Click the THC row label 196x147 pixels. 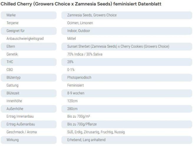point(10,62)
